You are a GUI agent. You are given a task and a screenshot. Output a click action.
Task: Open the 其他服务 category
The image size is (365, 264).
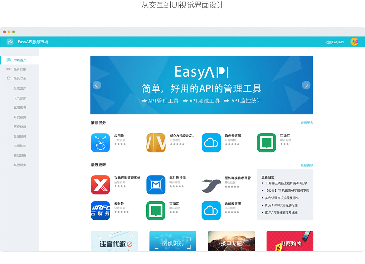pos(20,165)
